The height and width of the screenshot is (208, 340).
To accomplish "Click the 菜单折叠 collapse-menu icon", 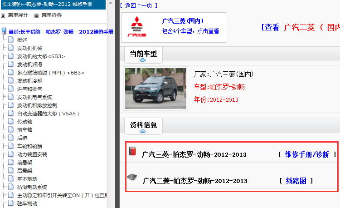I will [36, 15].
